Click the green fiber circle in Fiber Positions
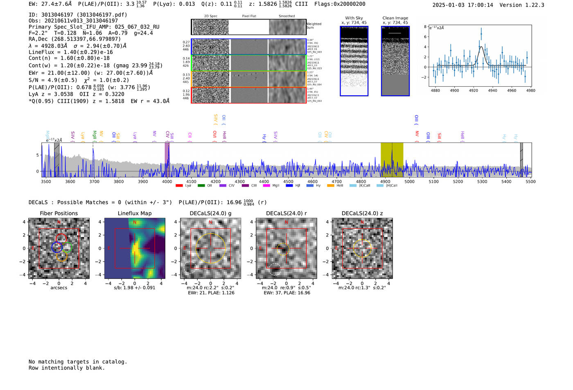Screen dimensions: 573x390 tap(67, 248)
